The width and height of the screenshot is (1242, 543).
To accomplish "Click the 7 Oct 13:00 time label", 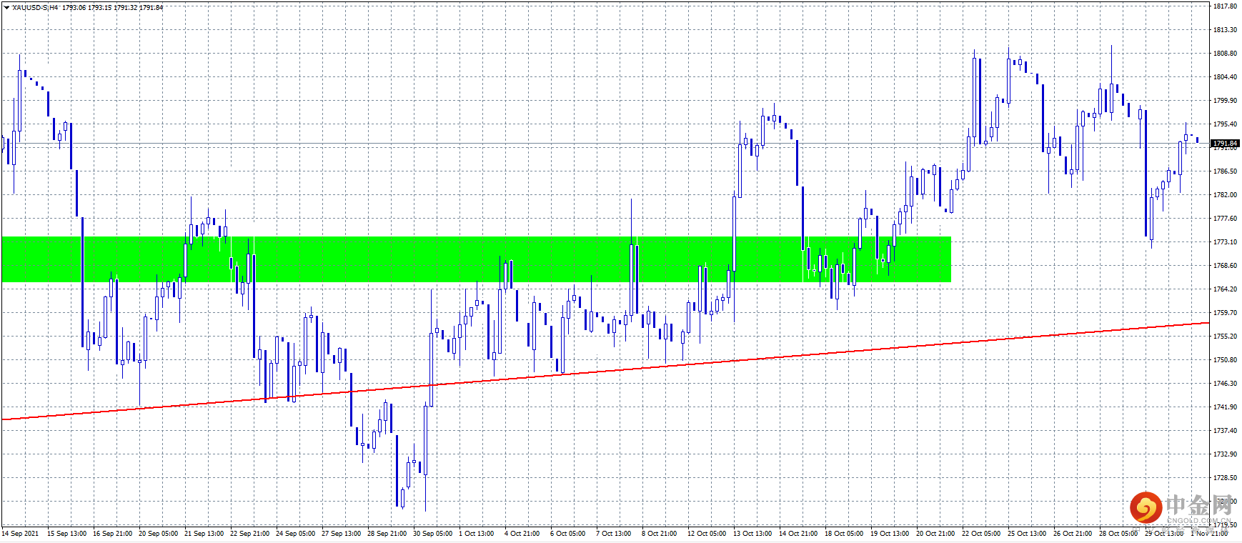I will click(614, 534).
